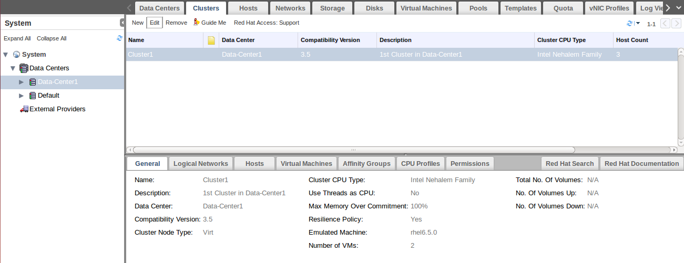This screenshot has height=263, width=684.
Task: Select the General sub-tab
Action: [147, 163]
